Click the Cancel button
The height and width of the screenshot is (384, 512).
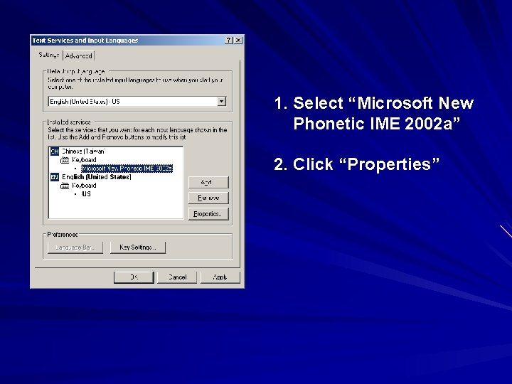177,277
